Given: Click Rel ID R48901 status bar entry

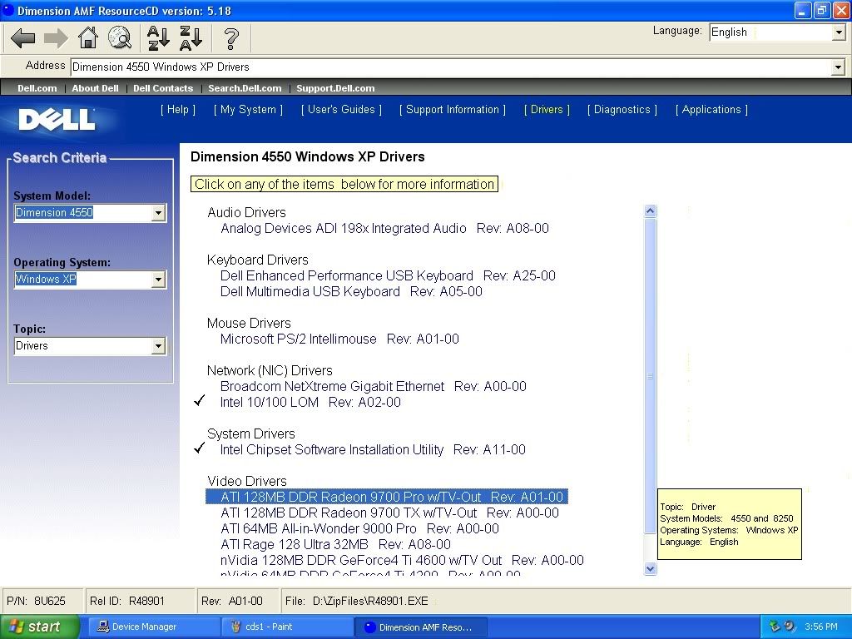Looking at the screenshot, I should coord(127,601).
